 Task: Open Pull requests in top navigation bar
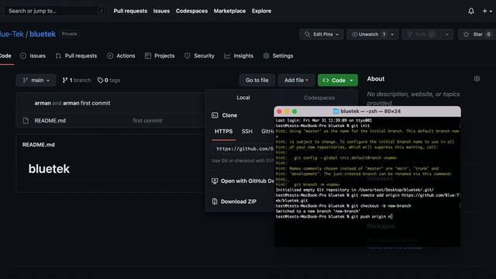click(x=130, y=11)
